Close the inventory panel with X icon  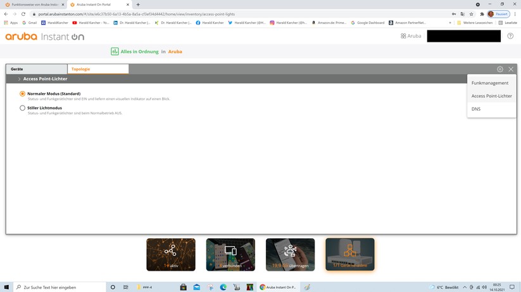[x=511, y=69]
